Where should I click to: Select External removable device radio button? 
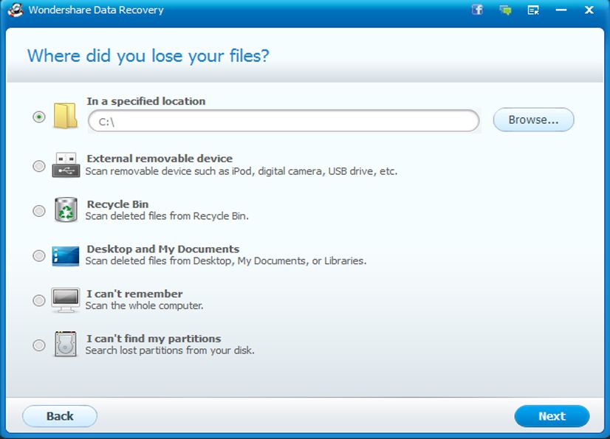39,166
